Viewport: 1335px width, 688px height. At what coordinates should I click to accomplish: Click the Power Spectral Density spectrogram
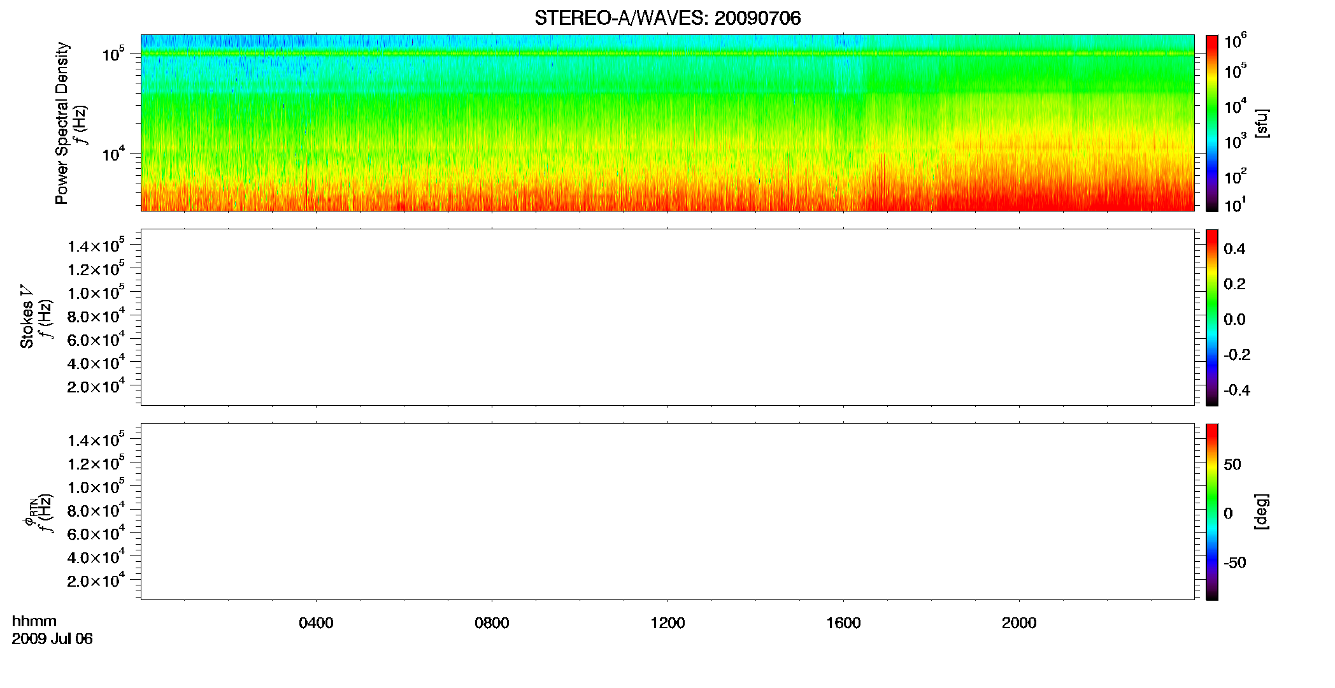[x=667, y=122]
